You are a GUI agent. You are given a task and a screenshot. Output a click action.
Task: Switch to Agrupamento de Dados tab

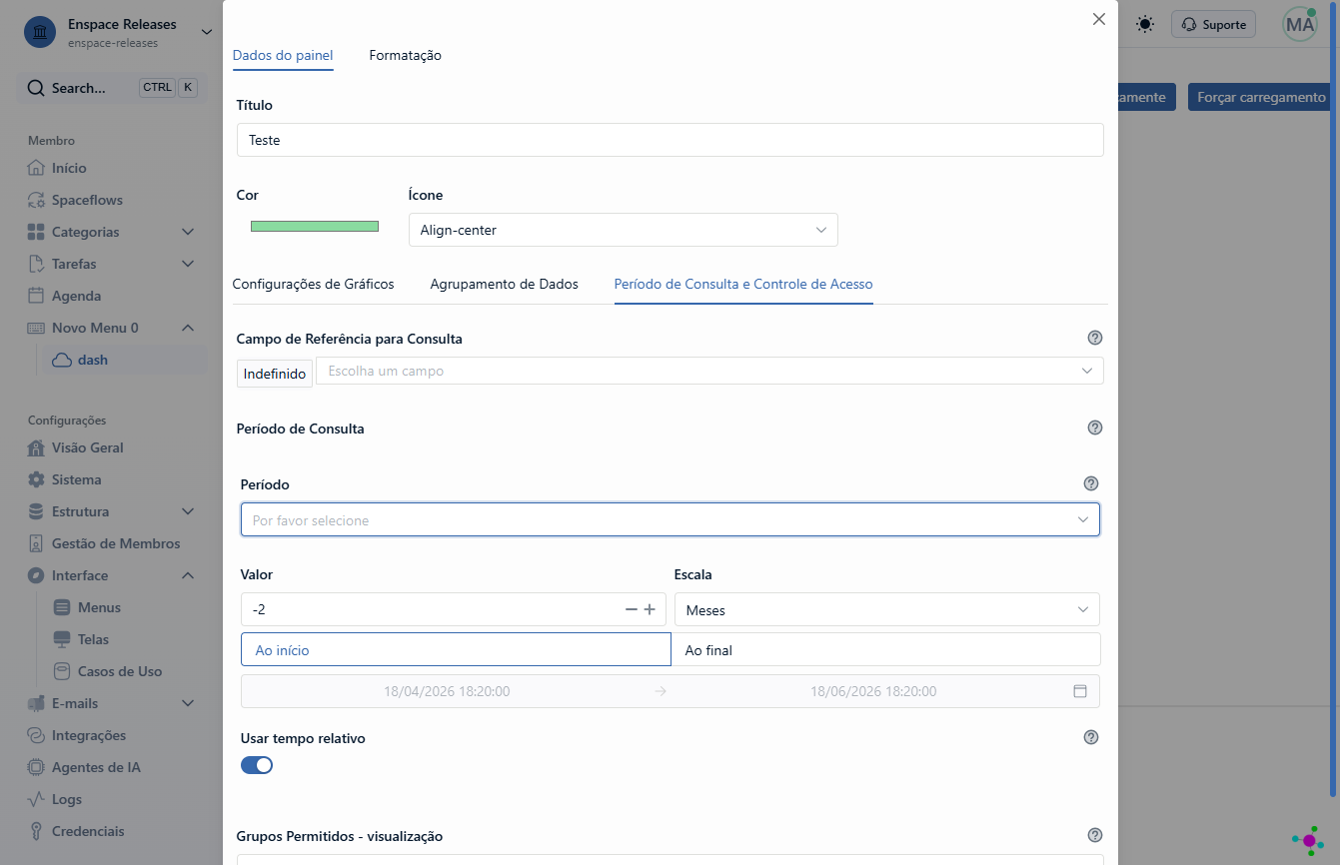pos(505,284)
